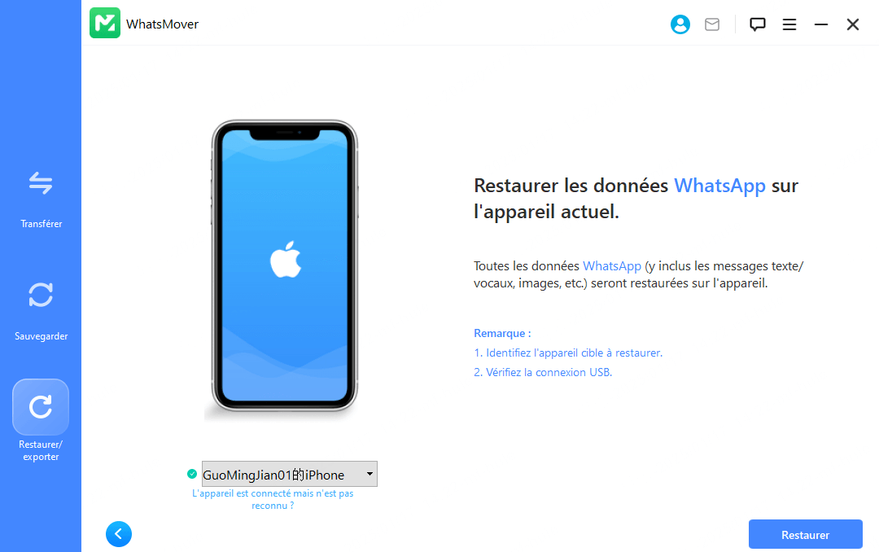The height and width of the screenshot is (552, 879).
Task: Click the WhatsApp link in heading
Action: 719,186
